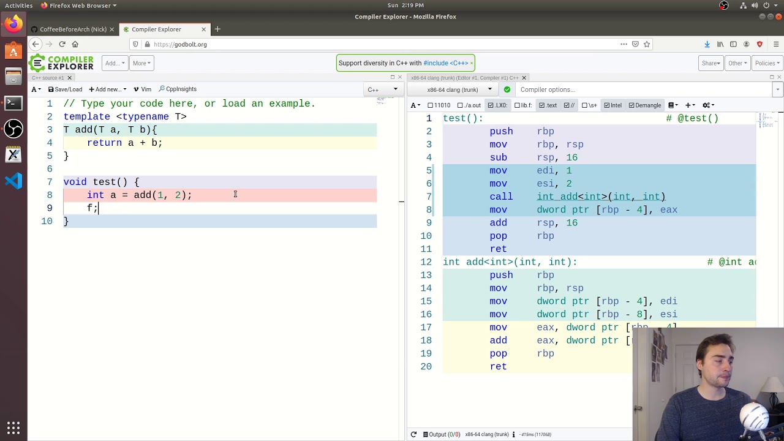Open source editor font size A menu
This screenshot has width=784, height=441.
pyautogui.click(x=36, y=89)
